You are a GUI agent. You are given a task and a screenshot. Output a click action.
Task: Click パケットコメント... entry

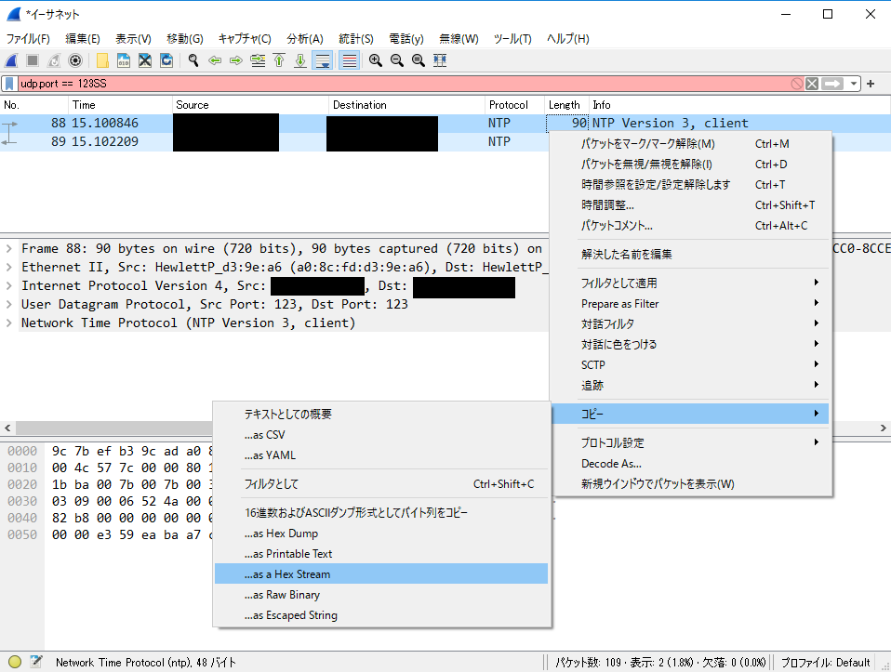click(x=690, y=226)
